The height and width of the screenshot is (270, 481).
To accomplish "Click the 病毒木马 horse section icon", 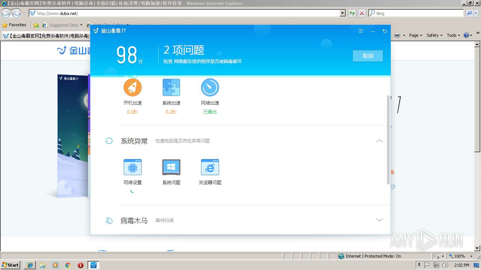I will point(109,220).
